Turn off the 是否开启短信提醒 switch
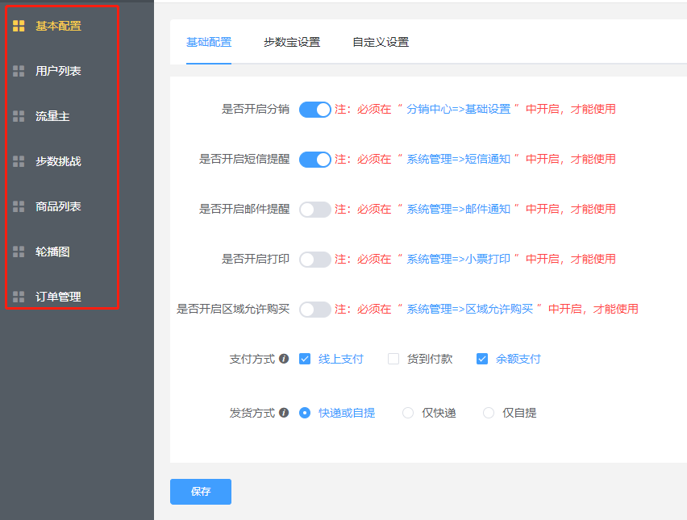 tap(314, 160)
